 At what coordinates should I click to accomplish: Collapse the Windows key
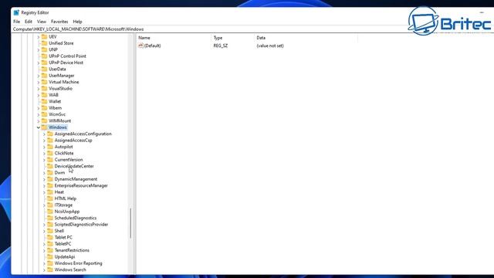click(39, 127)
